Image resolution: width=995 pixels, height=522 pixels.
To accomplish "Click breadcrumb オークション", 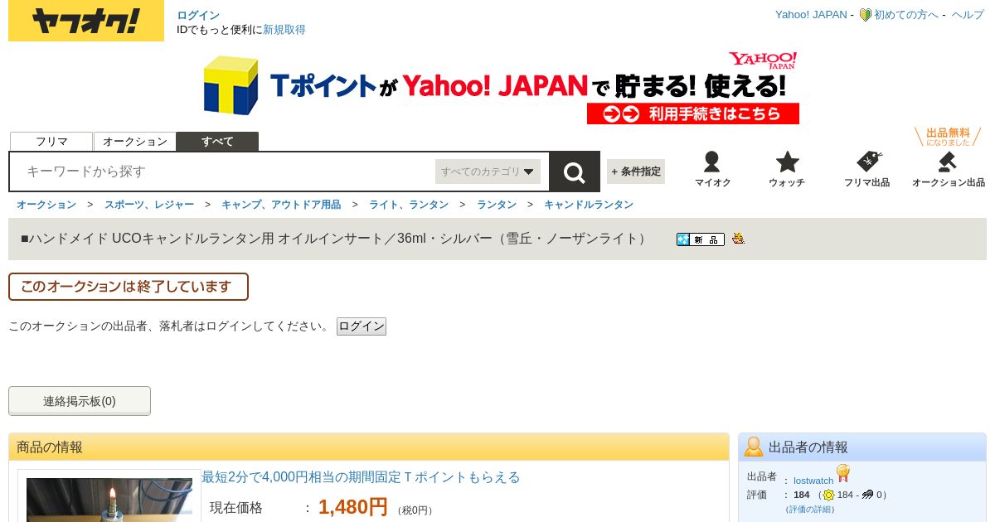I will [x=46, y=205].
